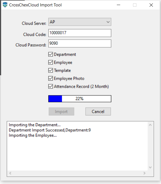Toggle the Employee Photo checkbox
The width and height of the screenshot is (161, 184).
[x=51, y=78]
